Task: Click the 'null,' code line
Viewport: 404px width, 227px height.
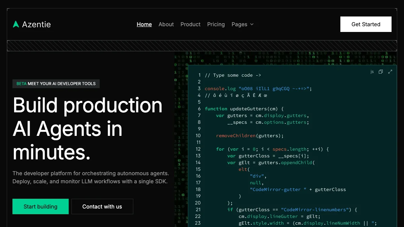Action: (x=257, y=183)
